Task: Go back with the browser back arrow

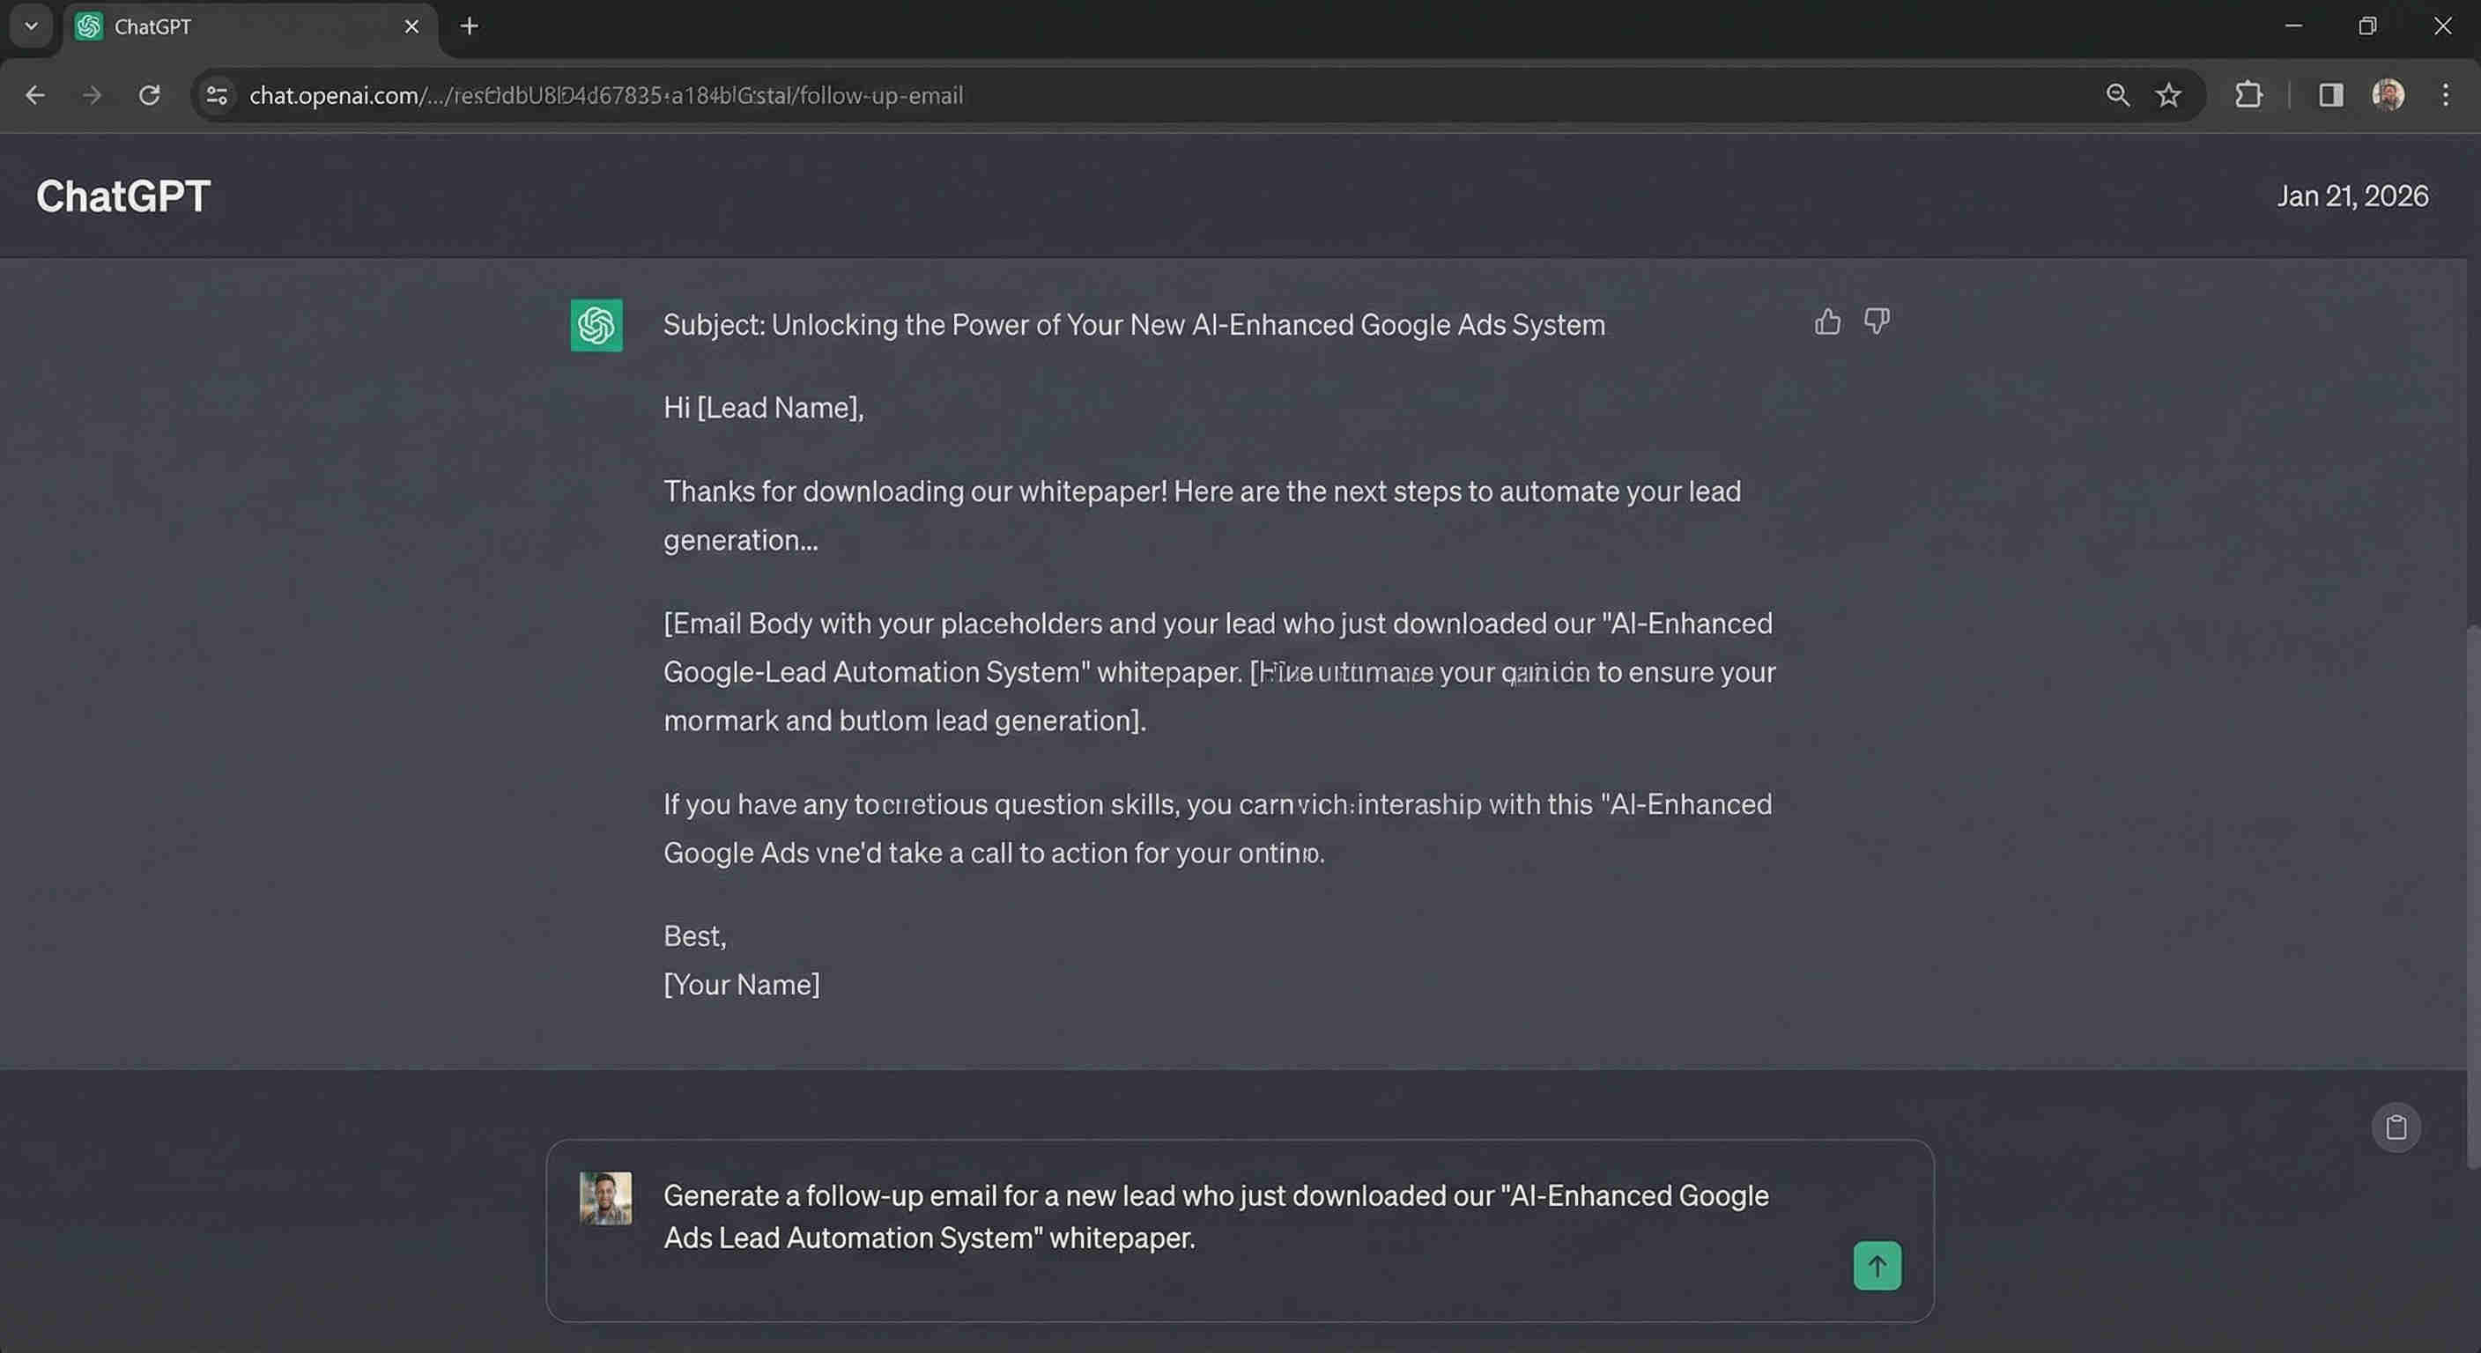Action: [35, 95]
